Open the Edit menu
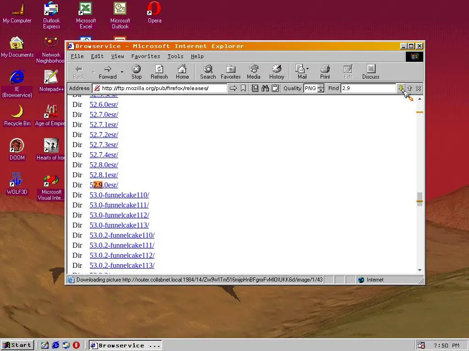The image size is (469, 351). [x=97, y=56]
